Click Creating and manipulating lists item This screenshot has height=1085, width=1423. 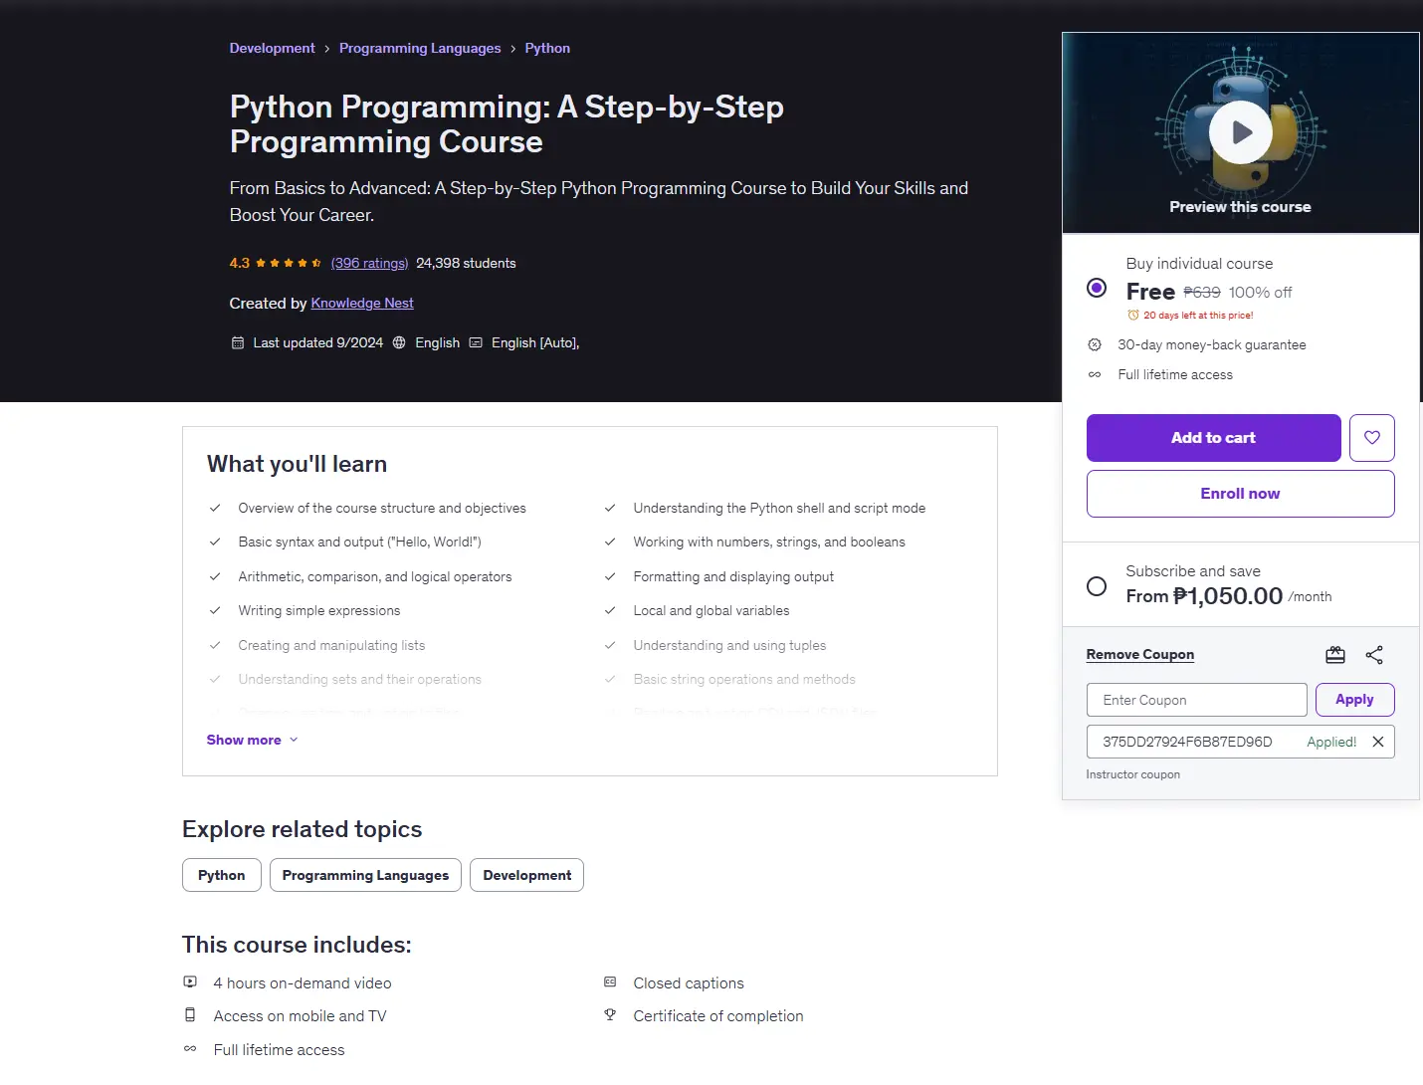coord(331,646)
